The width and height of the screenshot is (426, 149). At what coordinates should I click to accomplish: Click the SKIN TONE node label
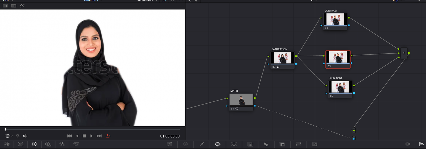click(336, 78)
